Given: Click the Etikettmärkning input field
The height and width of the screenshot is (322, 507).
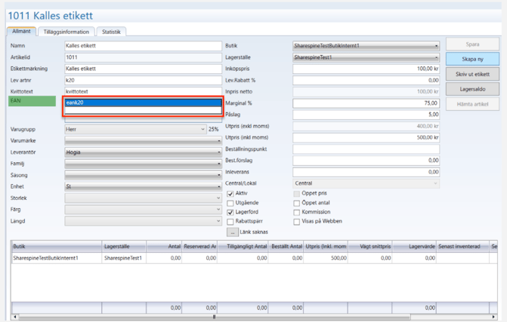Looking at the screenshot, I should 143,69.
